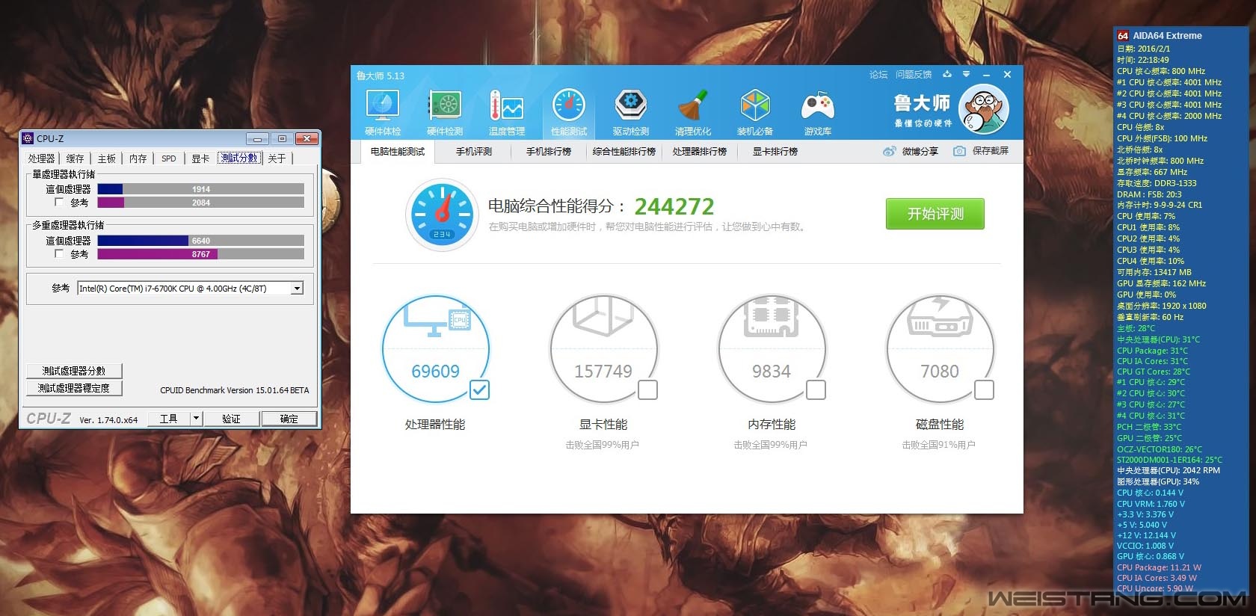The width and height of the screenshot is (1256, 616).
Task: Open 手机排行榜 tab
Action: (x=548, y=151)
